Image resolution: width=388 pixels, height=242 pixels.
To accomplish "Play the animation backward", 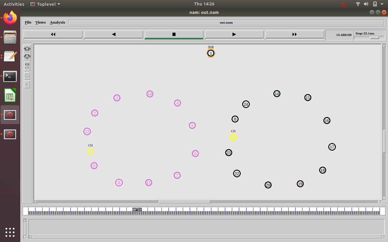I will [114, 34].
